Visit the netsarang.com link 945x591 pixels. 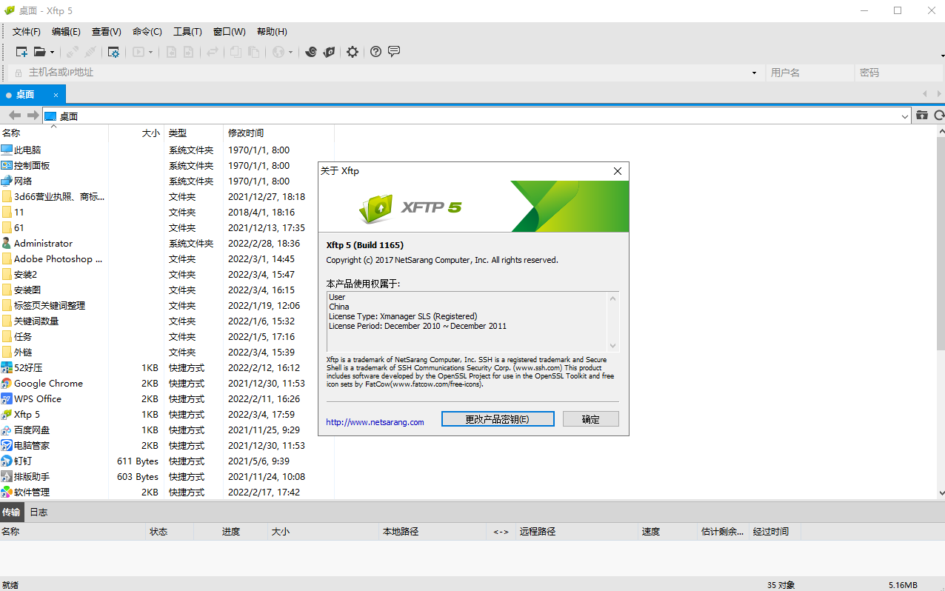(375, 421)
